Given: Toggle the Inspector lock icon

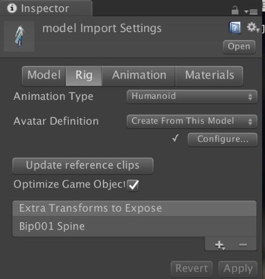Looking at the screenshot, I should [235, 10].
